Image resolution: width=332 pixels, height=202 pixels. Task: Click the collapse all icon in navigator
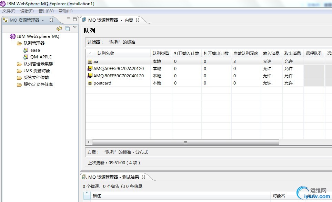68,29
